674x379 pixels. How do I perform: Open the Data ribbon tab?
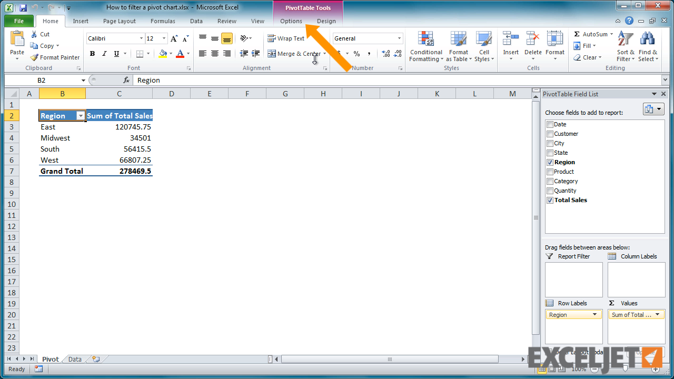pos(196,21)
